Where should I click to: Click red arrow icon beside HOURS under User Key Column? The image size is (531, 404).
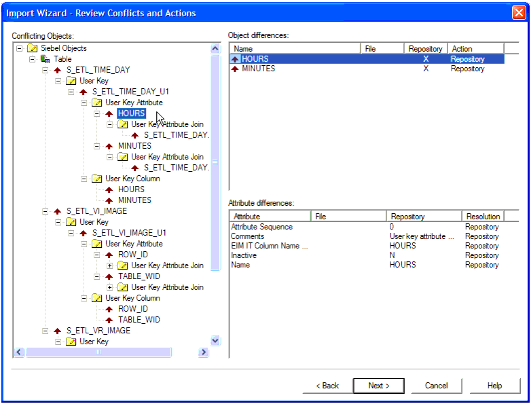tap(109, 189)
